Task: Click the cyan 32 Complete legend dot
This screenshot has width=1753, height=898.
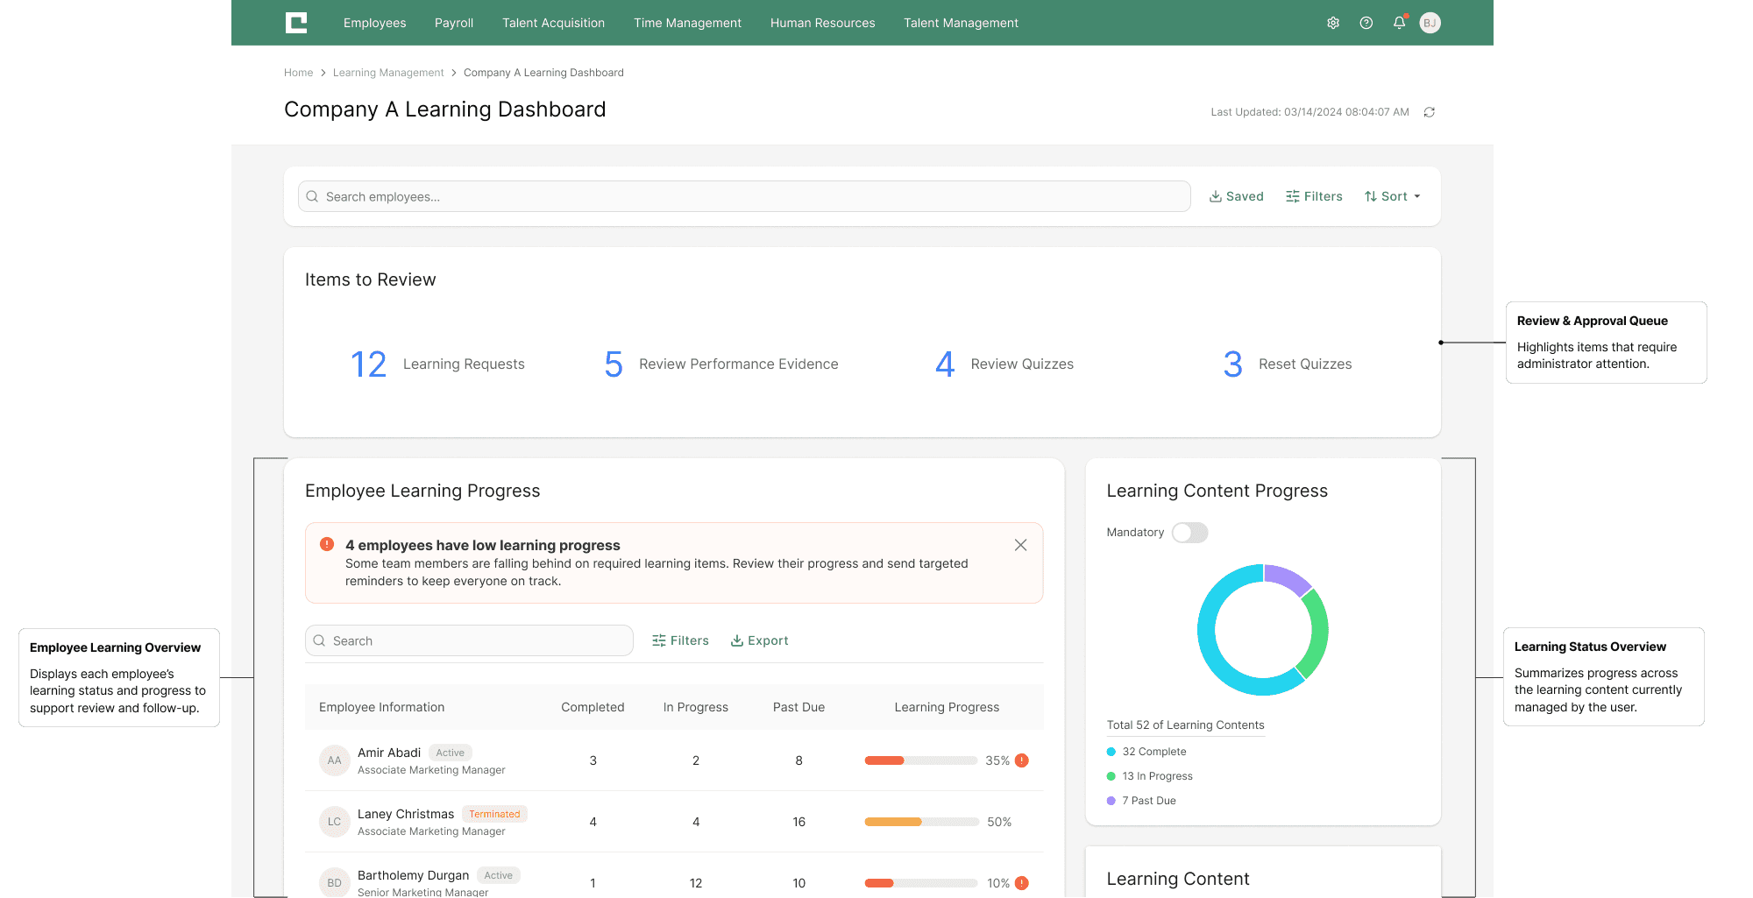Action: (1111, 752)
